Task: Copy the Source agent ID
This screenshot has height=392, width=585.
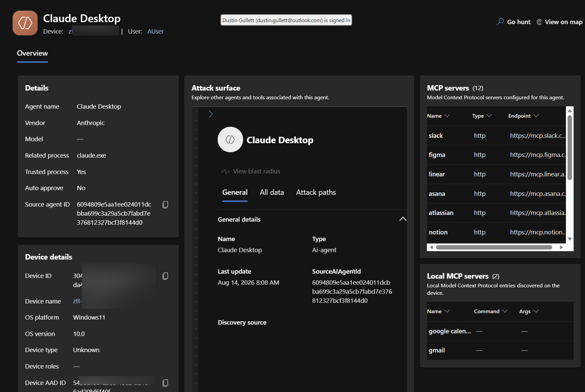Action: click(x=165, y=205)
